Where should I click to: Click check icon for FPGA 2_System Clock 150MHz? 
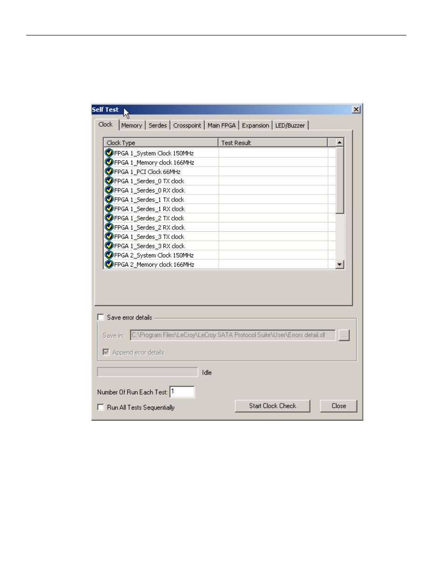tap(109, 255)
